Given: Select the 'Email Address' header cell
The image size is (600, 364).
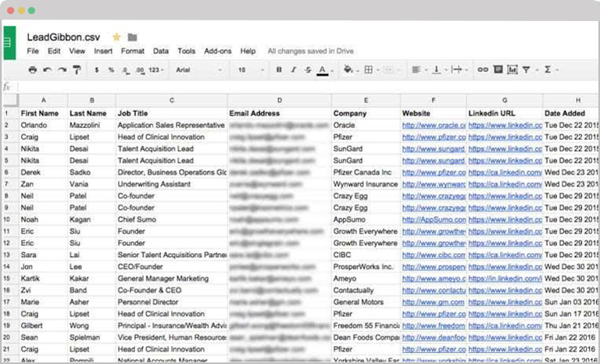Looking at the screenshot, I should [x=280, y=113].
